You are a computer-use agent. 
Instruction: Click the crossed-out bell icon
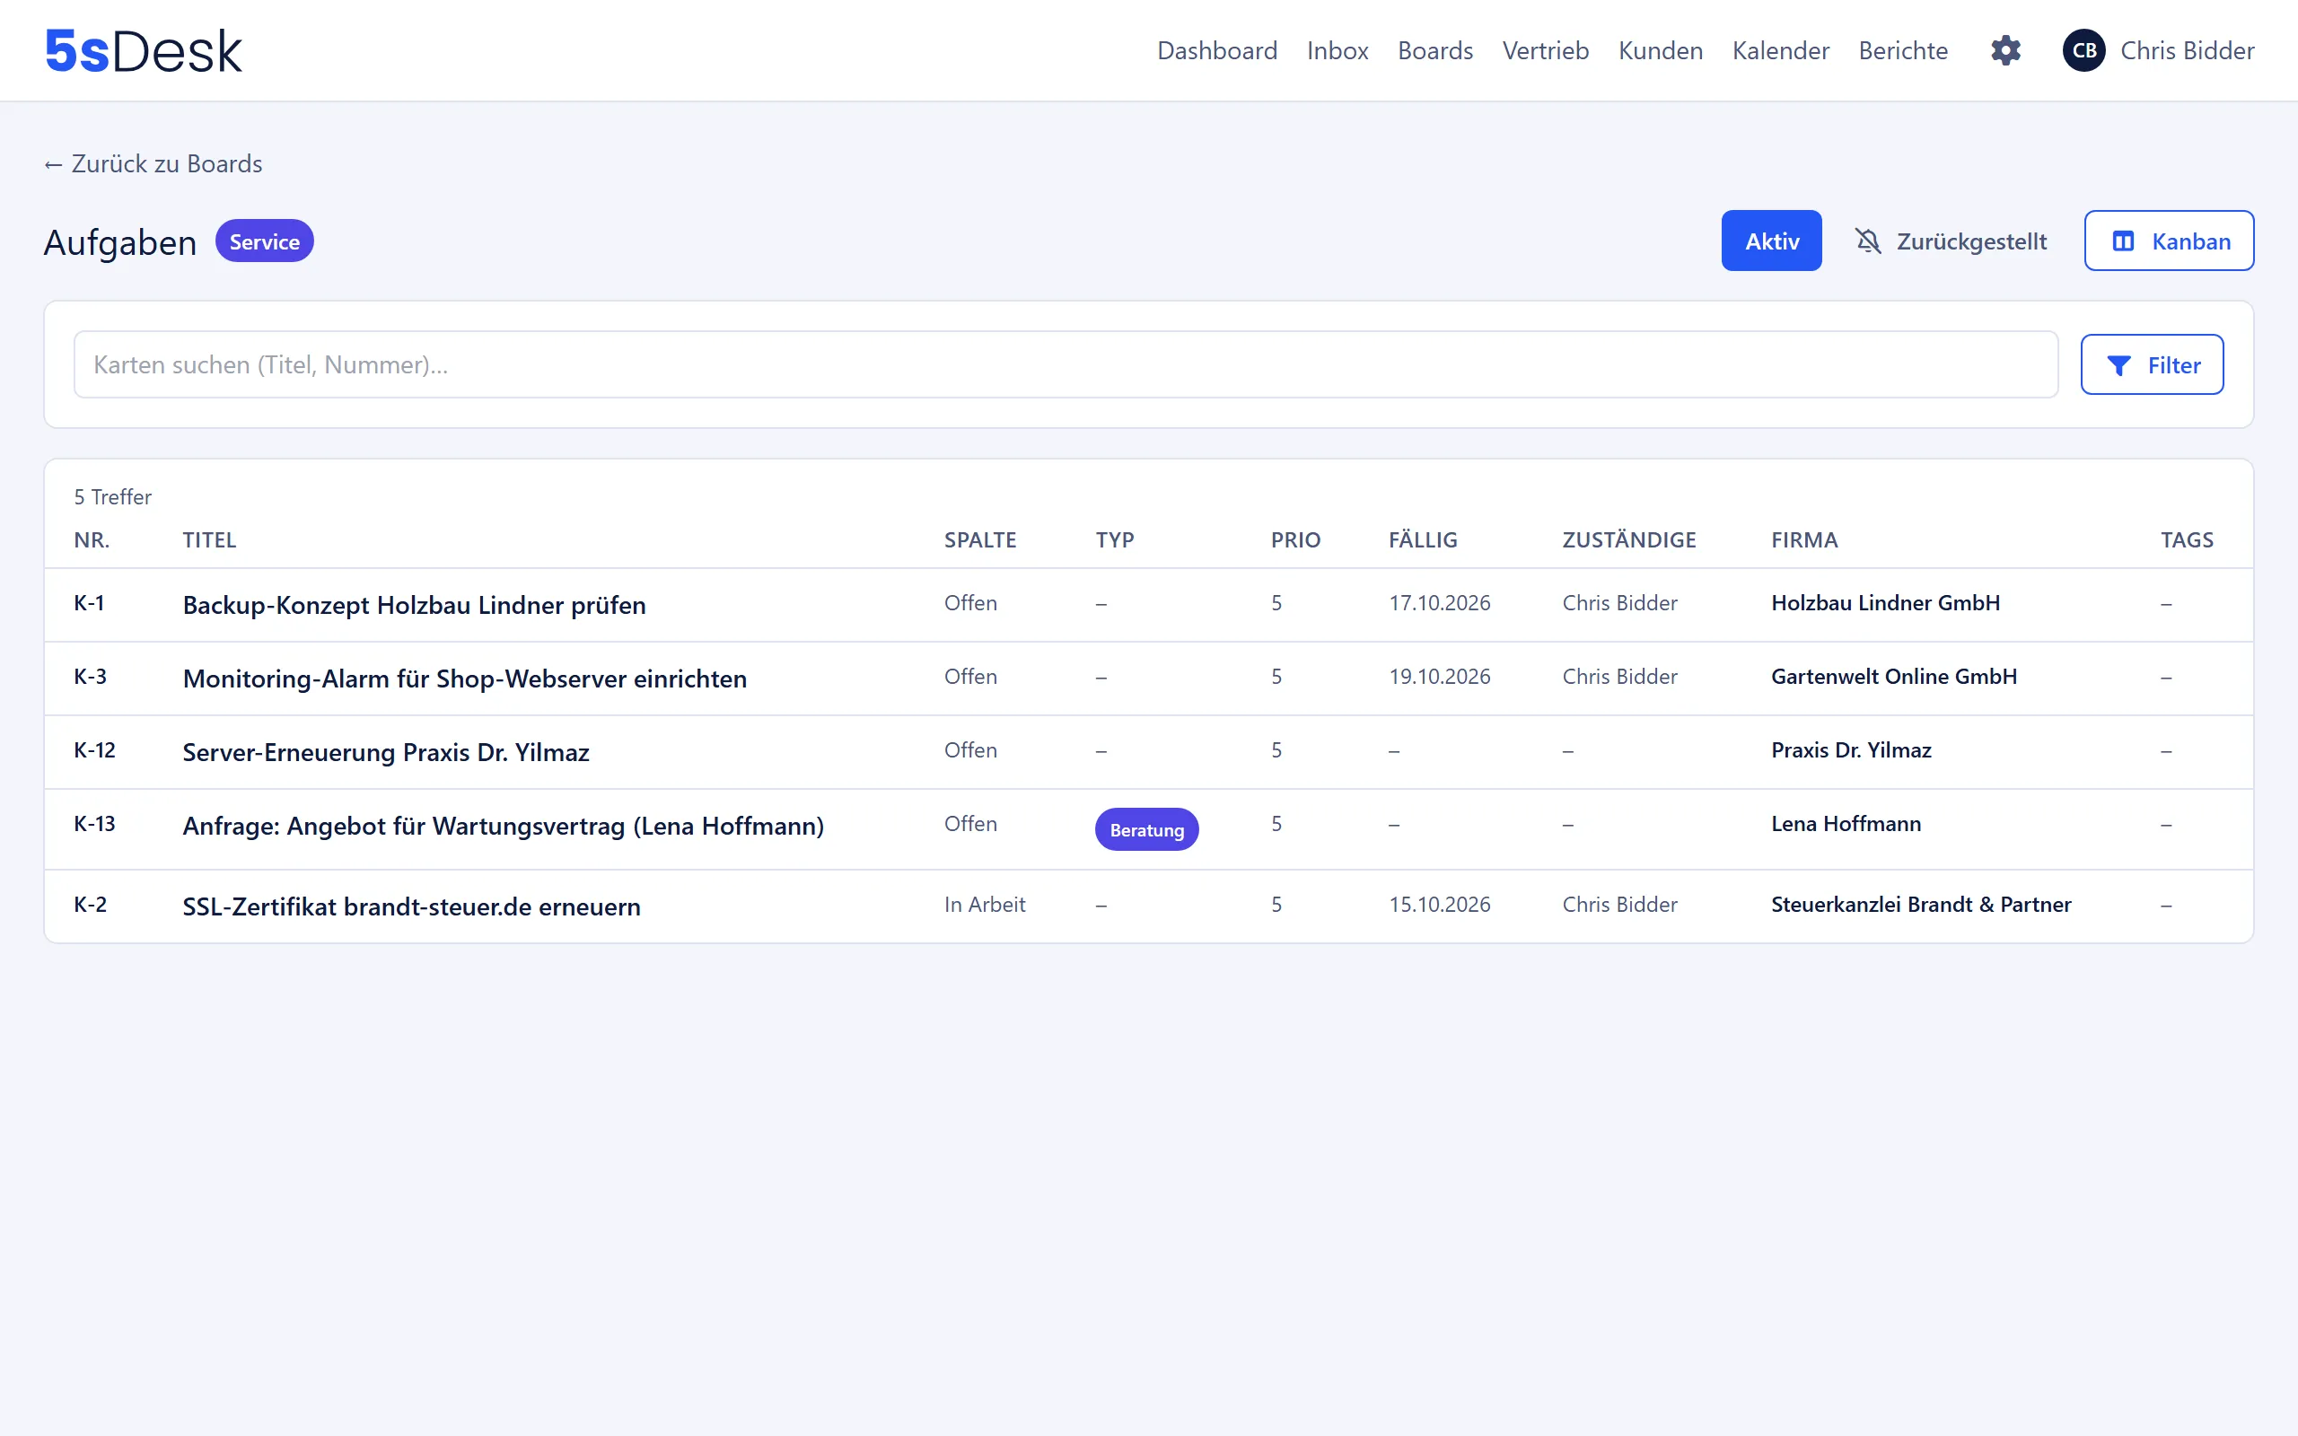pyautogui.click(x=1868, y=241)
